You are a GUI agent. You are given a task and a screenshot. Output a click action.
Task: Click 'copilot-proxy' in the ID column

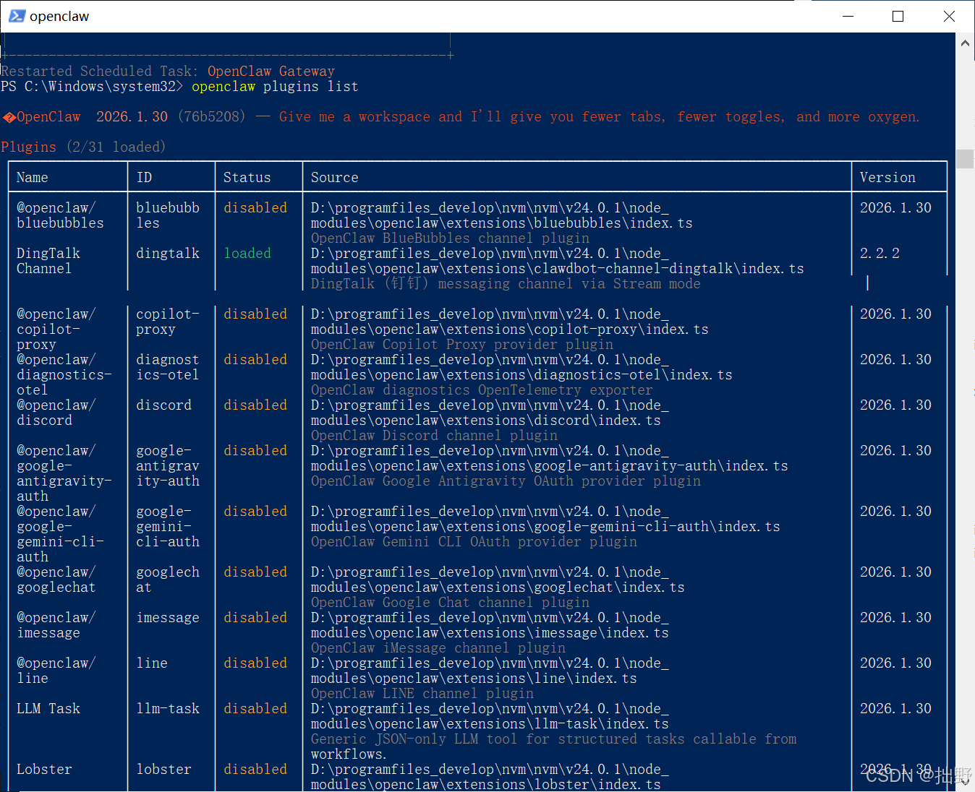click(x=168, y=322)
